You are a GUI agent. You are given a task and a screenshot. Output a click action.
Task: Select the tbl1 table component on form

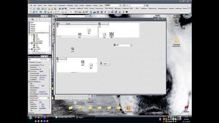coord(80,34)
